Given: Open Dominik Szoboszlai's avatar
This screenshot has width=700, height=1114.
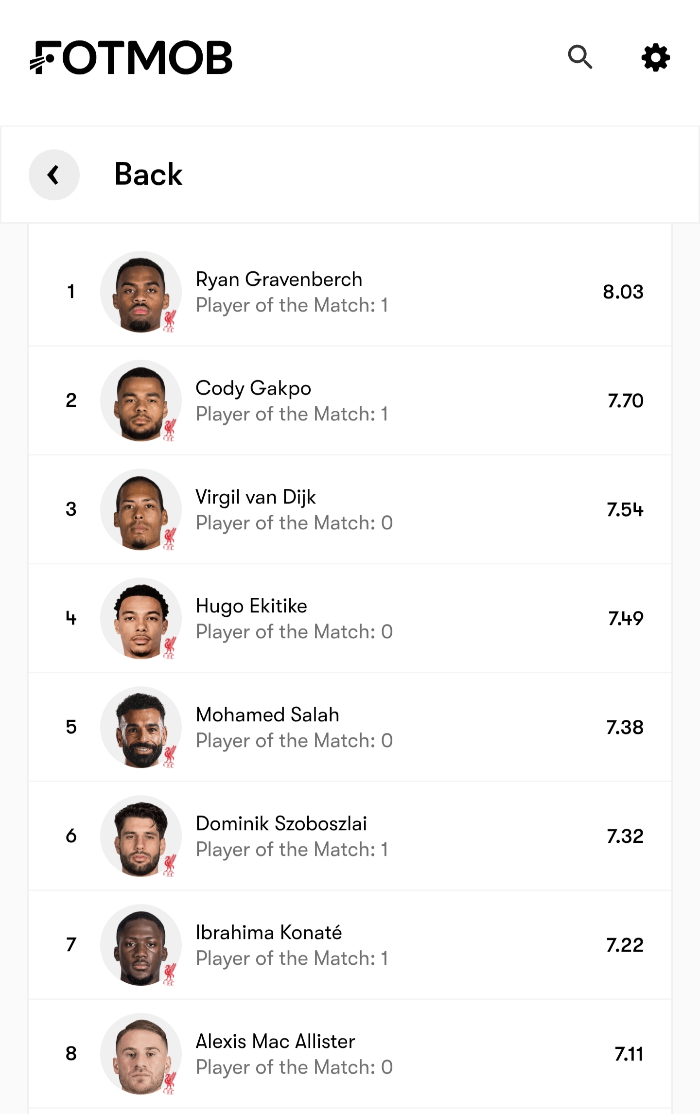Looking at the screenshot, I should (x=141, y=836).
